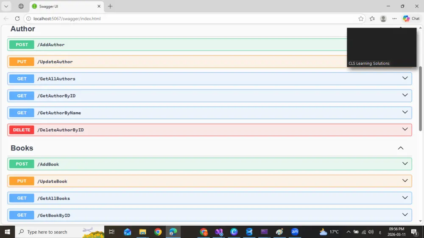Click the page vertical scrollbar thumb
The width and height of the screenshot is (424, 238).
[420, 99]
